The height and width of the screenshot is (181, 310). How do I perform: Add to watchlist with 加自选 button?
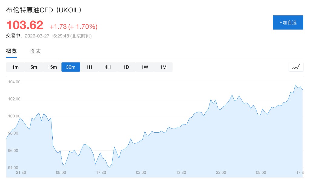(x=288, y=23)
